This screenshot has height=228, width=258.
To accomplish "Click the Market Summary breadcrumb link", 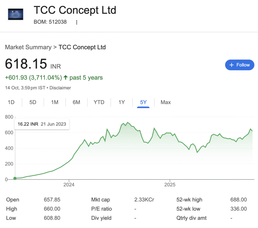I will tap(28, 47).
